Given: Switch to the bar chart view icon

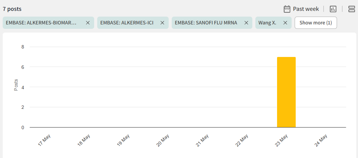Looking at the screenshot, I should pos(333,9).
